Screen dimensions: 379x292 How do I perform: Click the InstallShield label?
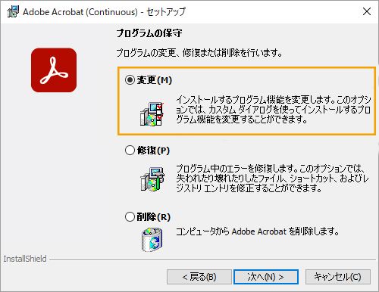click(x=25, y=259)
